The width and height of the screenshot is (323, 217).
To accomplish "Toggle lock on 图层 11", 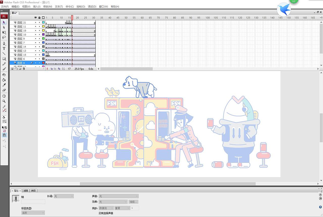I will [x=39, y=26].
